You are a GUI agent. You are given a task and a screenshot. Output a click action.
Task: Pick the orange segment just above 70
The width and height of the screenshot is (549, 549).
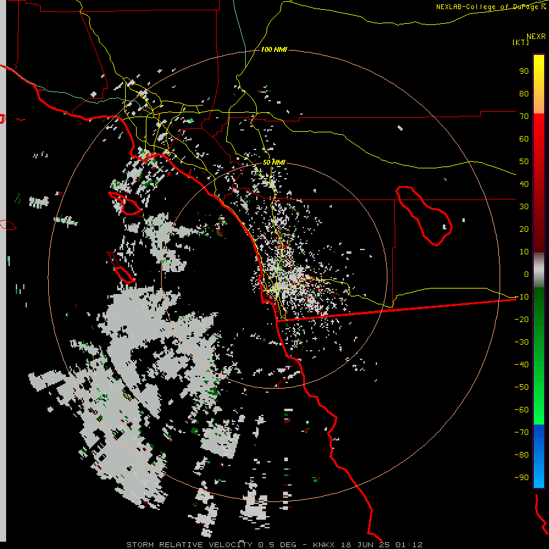[x=539, y=105]
